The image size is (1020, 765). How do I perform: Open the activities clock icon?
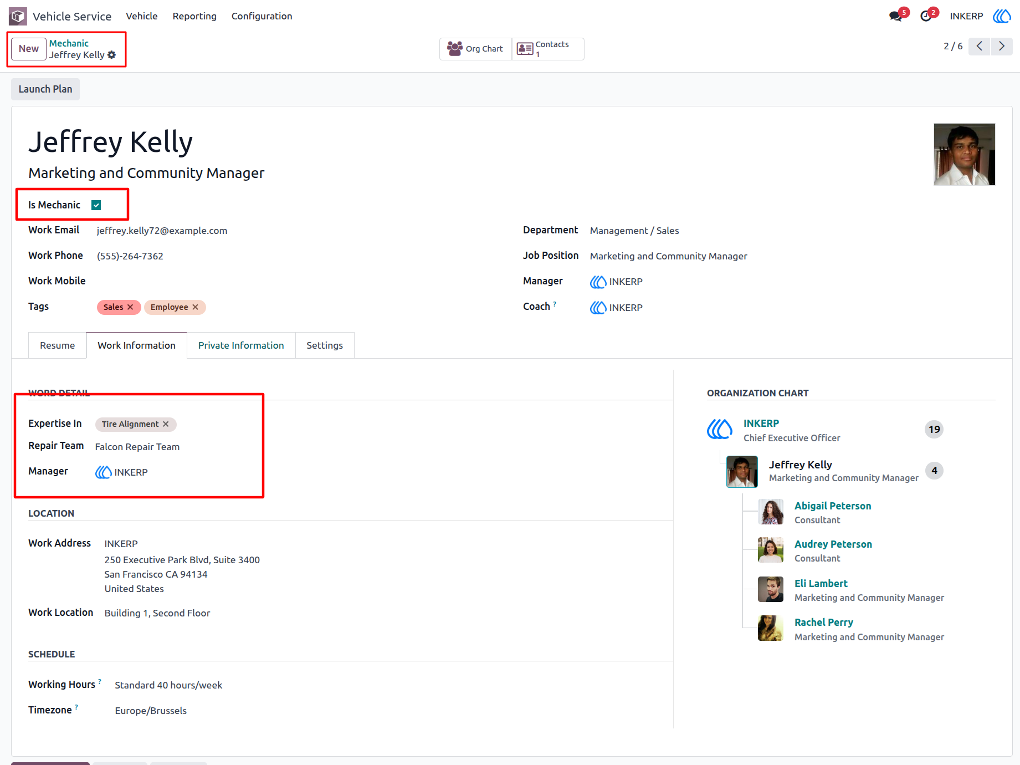tap(926, 16)
